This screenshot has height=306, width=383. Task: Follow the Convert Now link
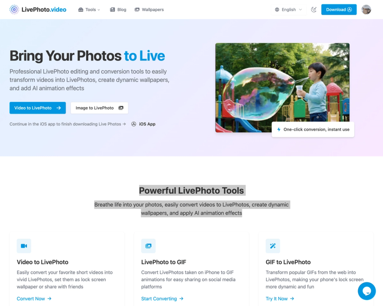pos(34,298)
